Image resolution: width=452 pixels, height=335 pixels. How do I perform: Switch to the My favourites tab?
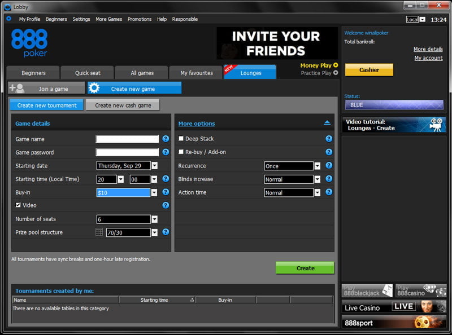point(197,73)
